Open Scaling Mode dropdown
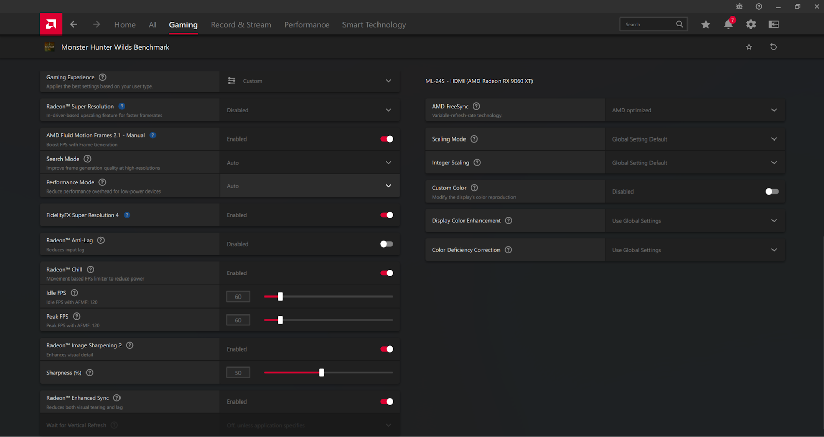This screenshot has width=824, height=437. click(x=695, y=139)
